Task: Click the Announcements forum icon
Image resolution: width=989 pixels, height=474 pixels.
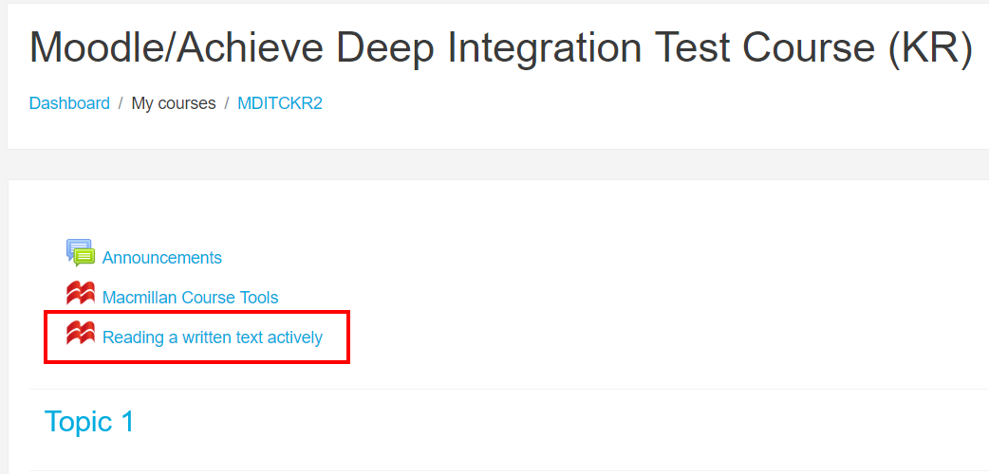Action: pos(80,253)
